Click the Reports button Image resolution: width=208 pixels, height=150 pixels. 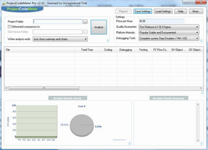pos(123,11)
